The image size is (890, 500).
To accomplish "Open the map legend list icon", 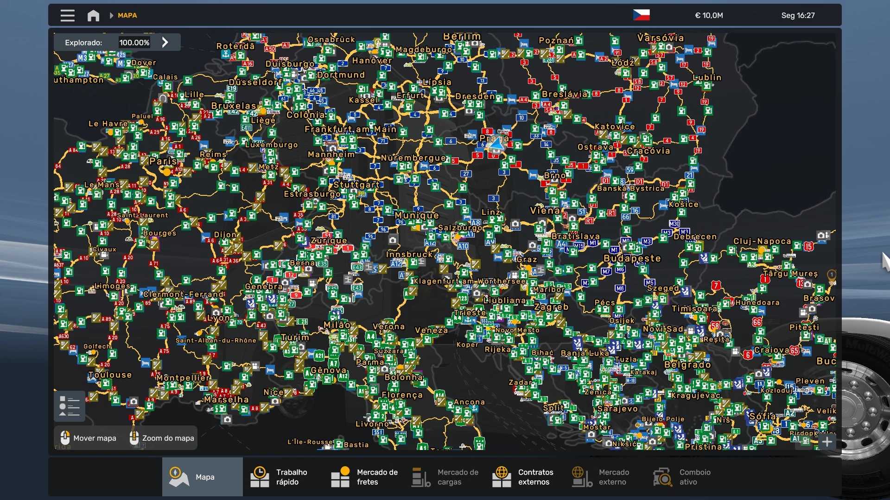I will point(70,406).
